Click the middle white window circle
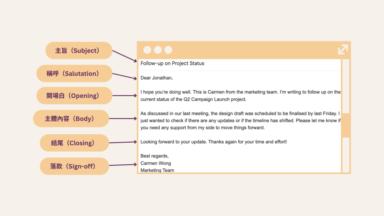Image resolution: width=384 pixels, height=216 pixels. coord(158,50)
